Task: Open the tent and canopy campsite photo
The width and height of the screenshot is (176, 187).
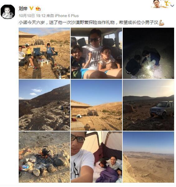Action: tap(96, 105)
